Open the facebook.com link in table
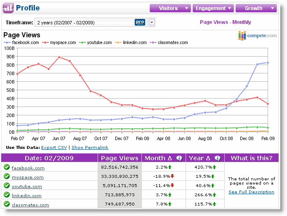The width and height of the screenshot is (287, 216). coord(28,168)
